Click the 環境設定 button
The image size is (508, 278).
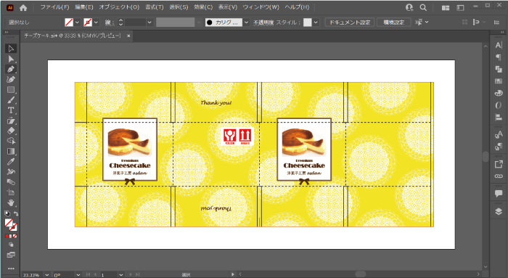pyautogui.click(x=393, y=23)
